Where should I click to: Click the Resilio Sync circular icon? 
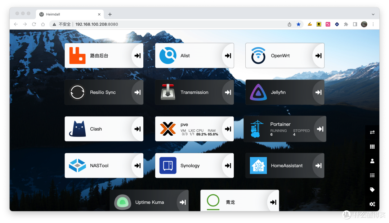(77, 92)
